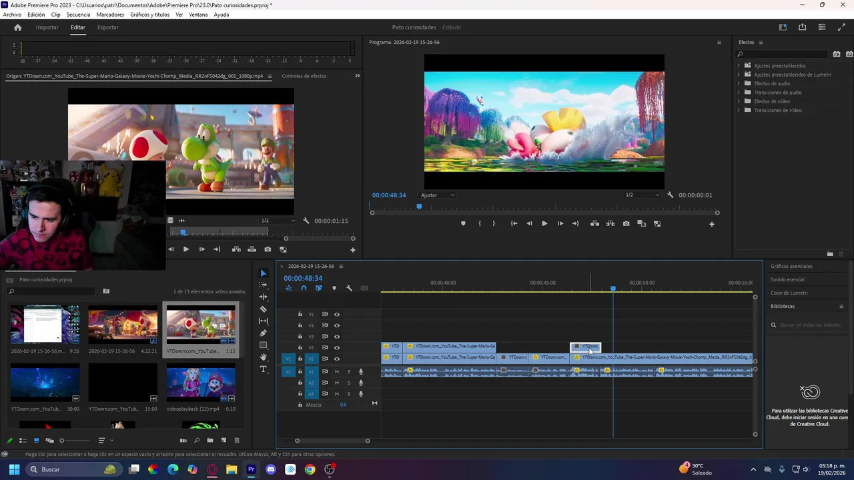Click Effects panel search field

[x=782, y=54]
